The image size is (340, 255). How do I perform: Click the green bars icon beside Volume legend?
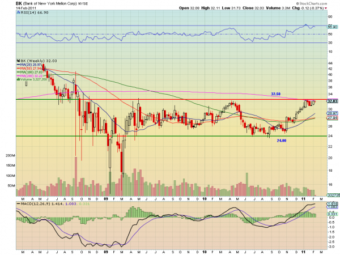(19, 79)
